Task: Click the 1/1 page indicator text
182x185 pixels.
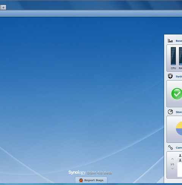Action: (x=172, y=164)
